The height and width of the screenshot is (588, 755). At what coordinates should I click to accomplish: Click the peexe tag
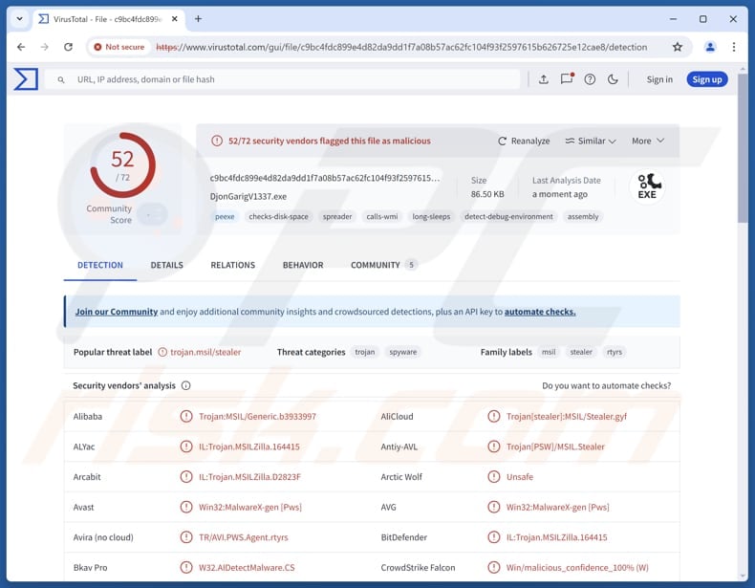pos(225,217)
